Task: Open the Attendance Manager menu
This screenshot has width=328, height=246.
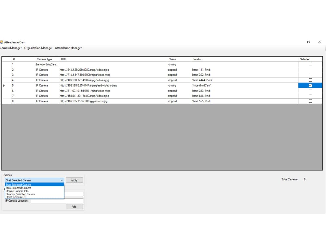Action: pos(68,48)
